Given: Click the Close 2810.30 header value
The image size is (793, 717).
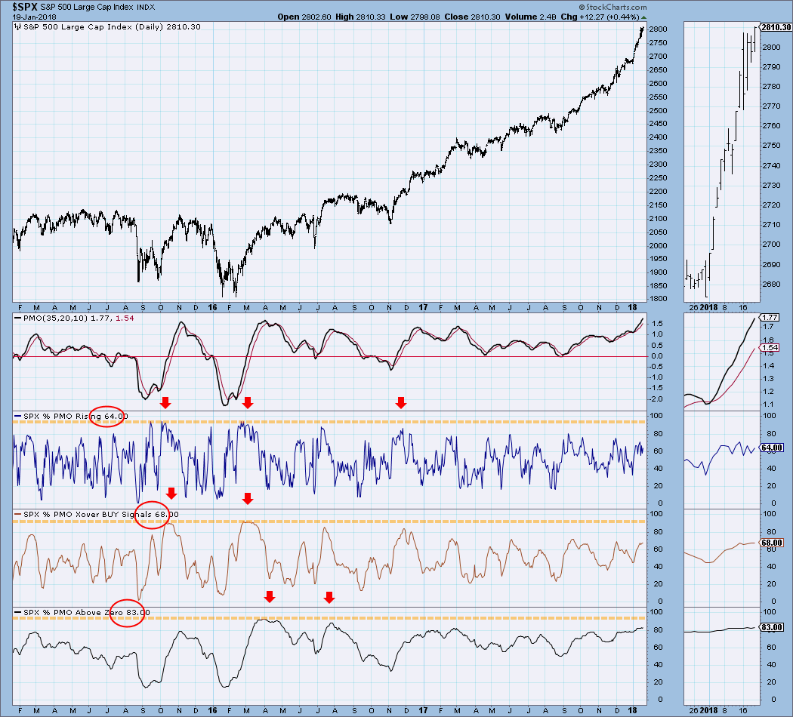Looking at the screenshot, I should 472,17.
